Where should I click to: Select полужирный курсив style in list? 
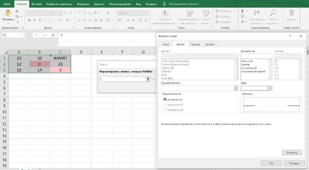pos(253,71)
